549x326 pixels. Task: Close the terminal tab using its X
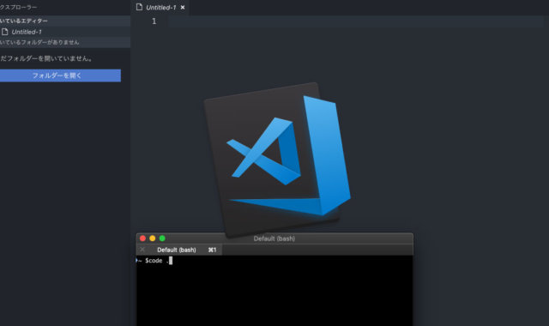pos(142,250)
